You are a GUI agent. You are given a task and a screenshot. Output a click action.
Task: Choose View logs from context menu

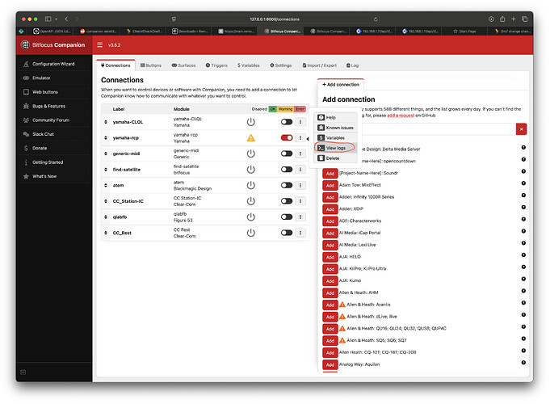(x=335, y=148)
